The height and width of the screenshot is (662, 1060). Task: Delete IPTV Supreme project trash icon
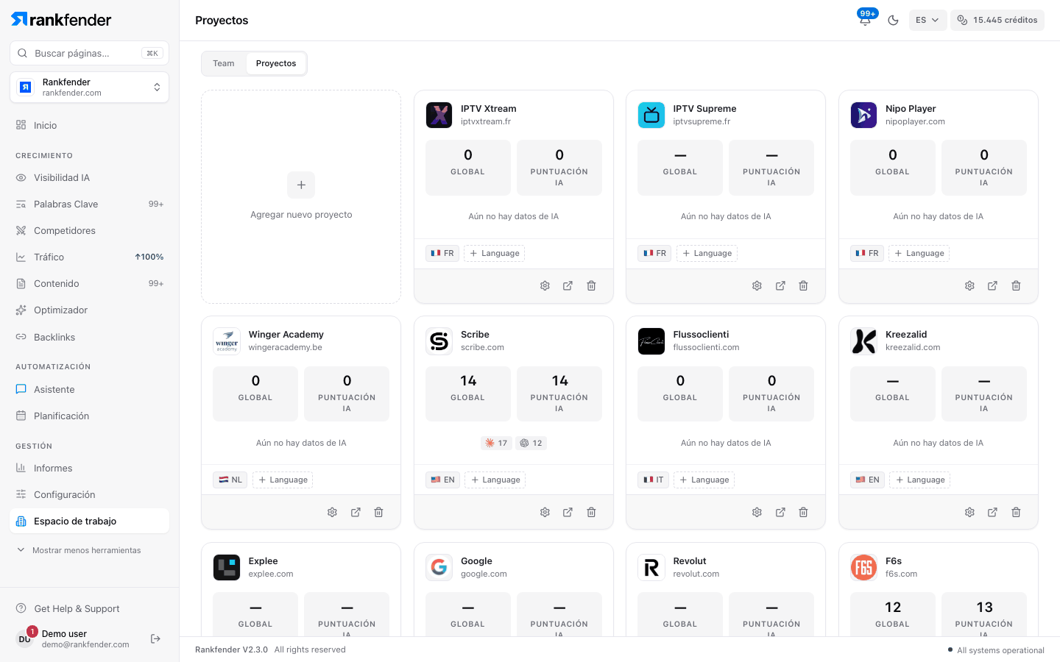point(803,285)
